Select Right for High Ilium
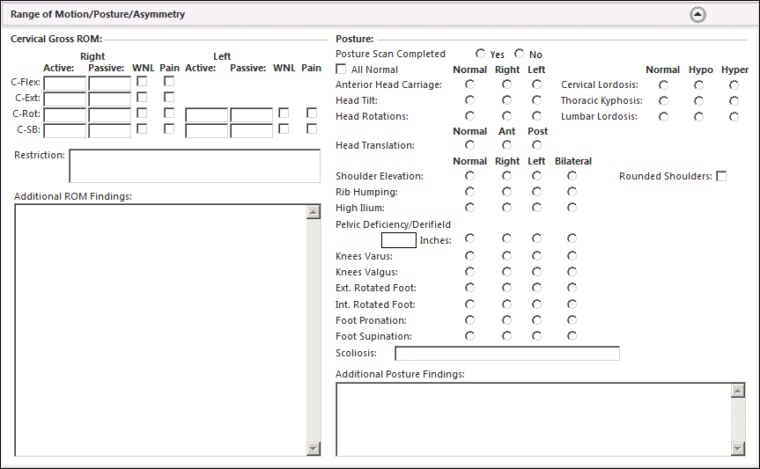 506,208
